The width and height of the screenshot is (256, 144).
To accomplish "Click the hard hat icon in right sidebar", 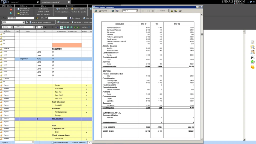I will (x=252, y=67).
